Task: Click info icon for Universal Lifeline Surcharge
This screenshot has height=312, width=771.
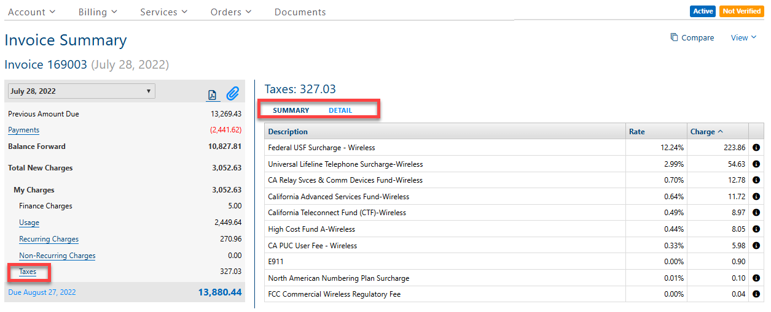Action: click(756, 164)
